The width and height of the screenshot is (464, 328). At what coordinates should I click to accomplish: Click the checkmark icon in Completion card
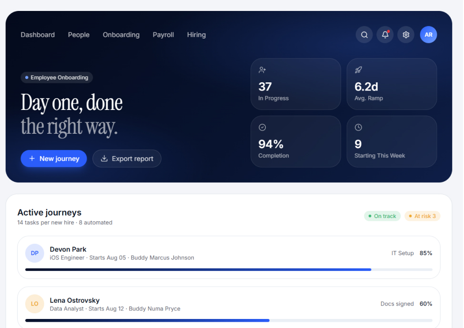[x=262, y=128]
